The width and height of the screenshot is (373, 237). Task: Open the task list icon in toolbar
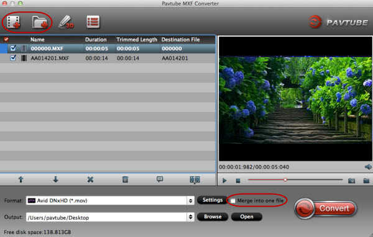[93, 22]
